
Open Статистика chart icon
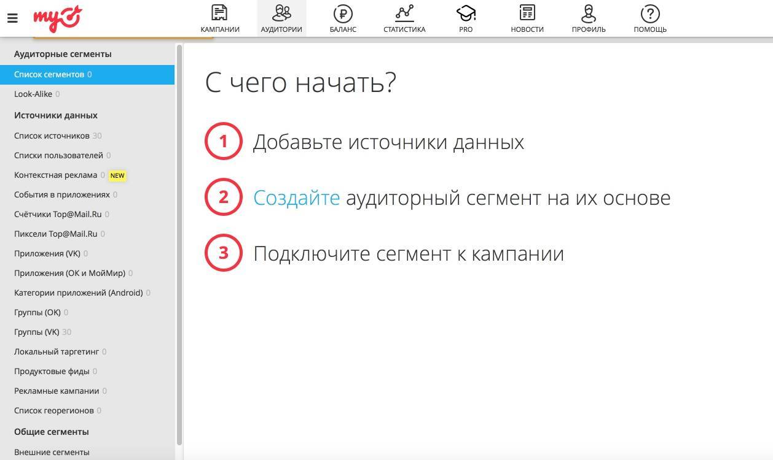pos(404,13)
